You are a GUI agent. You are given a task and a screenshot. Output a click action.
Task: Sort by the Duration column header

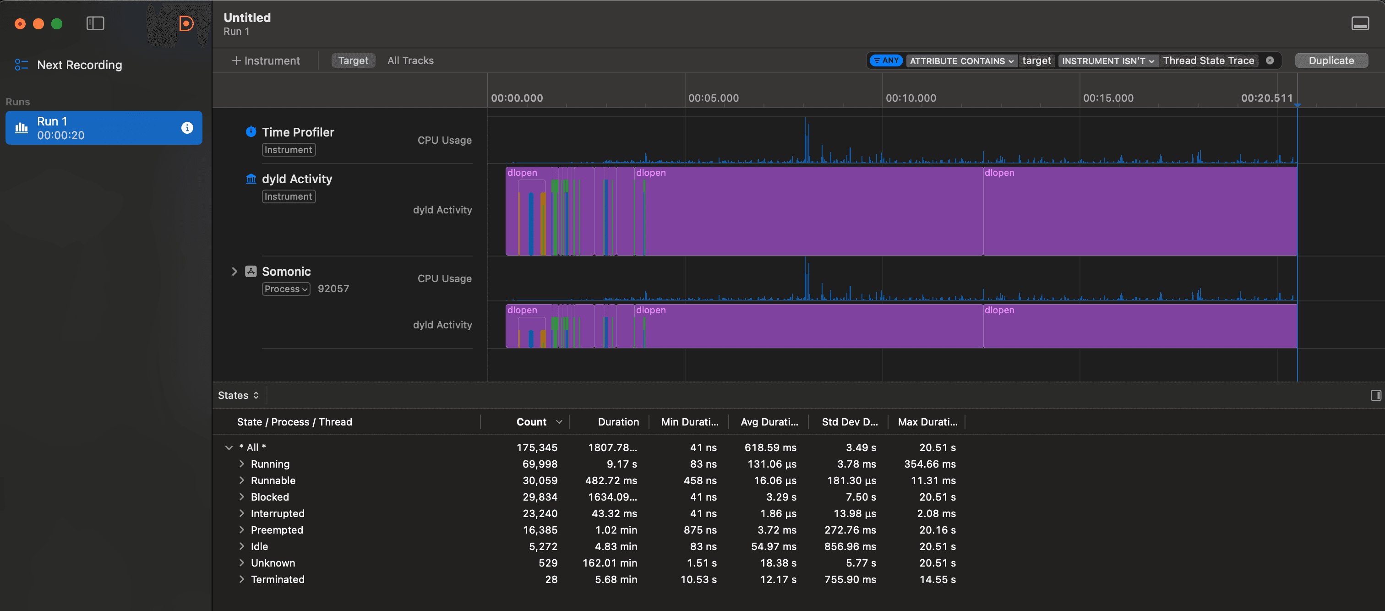pyautogui.click(x=609, y=422)
